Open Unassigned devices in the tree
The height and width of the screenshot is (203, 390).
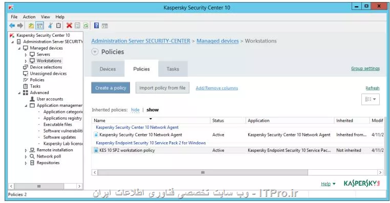pos(48,74)
